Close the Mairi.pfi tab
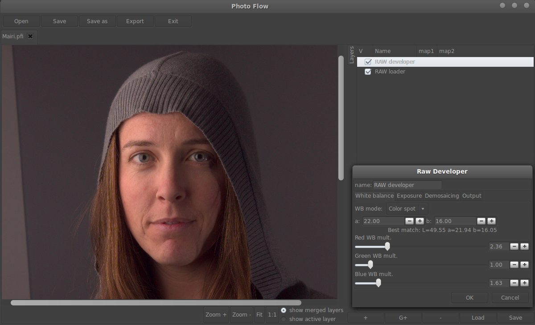 tap(30, 37)
